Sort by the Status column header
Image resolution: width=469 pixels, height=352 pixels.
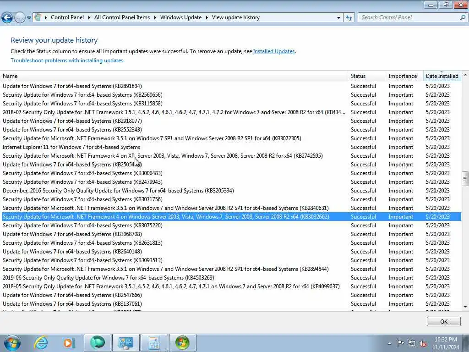coord(367,76)
